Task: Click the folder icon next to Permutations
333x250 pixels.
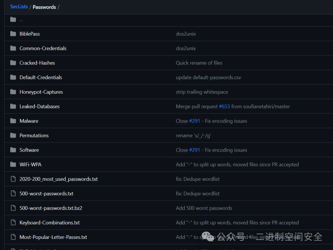Action: (13, 135)
